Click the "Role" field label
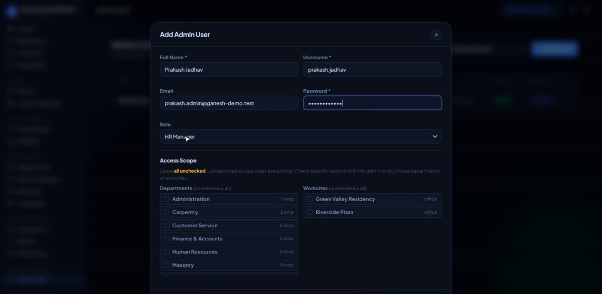This screenshot has height=294, width=602. click(x=166, y=124)
